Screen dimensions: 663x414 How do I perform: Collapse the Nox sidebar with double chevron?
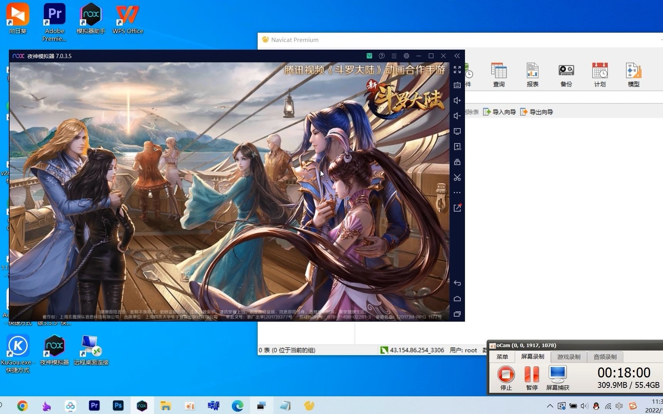[457, 56]
